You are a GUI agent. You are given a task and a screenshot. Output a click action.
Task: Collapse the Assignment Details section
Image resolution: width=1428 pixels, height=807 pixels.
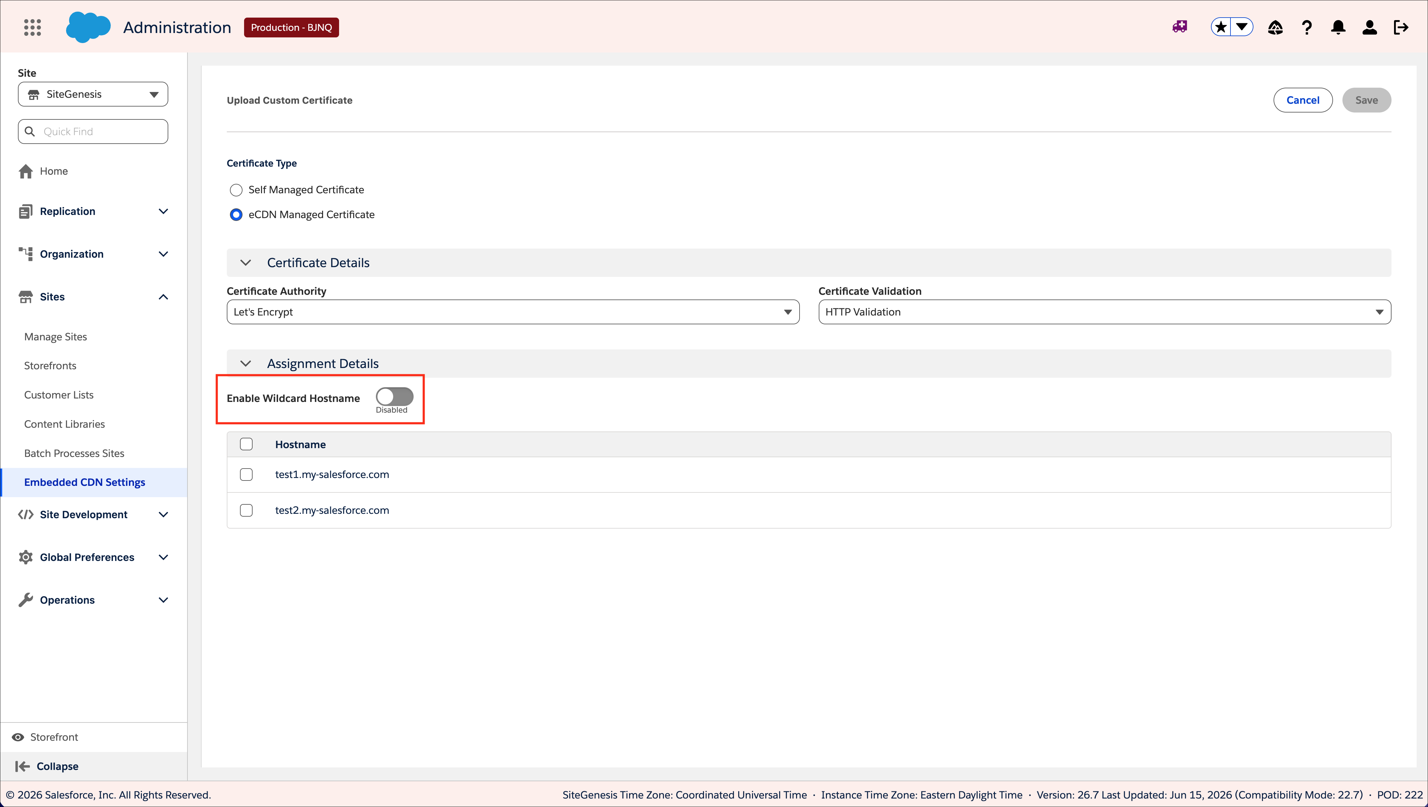pos(245,364)
